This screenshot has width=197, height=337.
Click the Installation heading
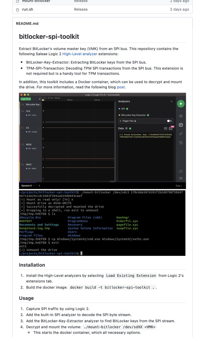coord(32,265)
